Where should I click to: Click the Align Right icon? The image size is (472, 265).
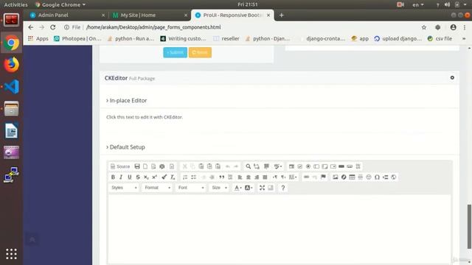point(257,177)
